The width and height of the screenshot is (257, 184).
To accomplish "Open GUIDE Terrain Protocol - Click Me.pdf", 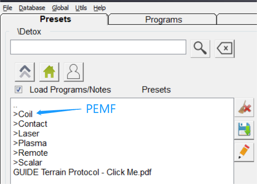I will click(82, 172).
